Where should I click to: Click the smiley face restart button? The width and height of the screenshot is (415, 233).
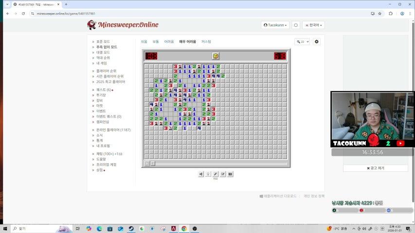click(x=216, y=56)
